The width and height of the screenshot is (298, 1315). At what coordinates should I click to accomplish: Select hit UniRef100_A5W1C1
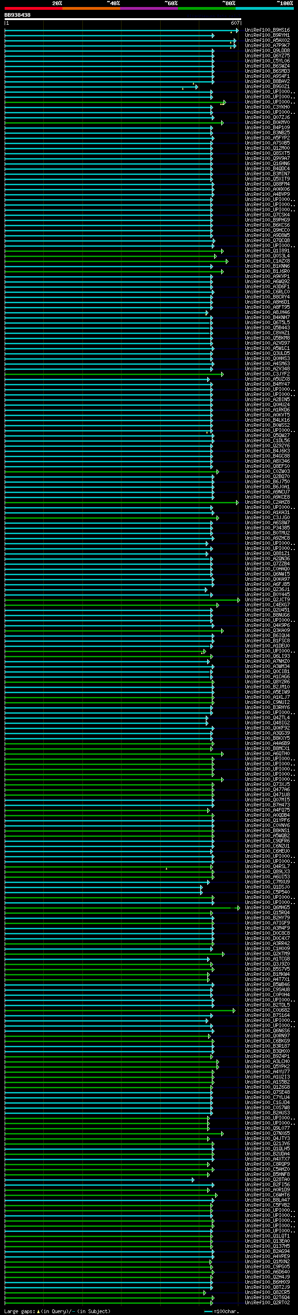click(x=267, y=348)
